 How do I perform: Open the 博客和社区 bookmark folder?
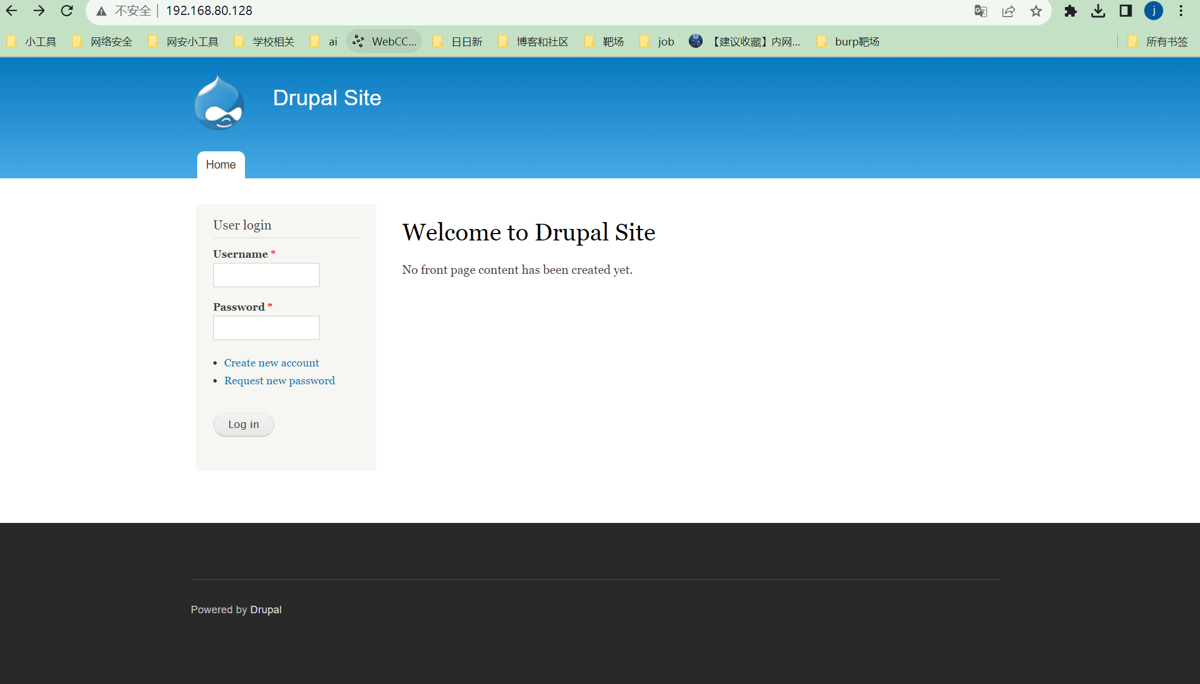pyautogui.click(x=534, y=41)
